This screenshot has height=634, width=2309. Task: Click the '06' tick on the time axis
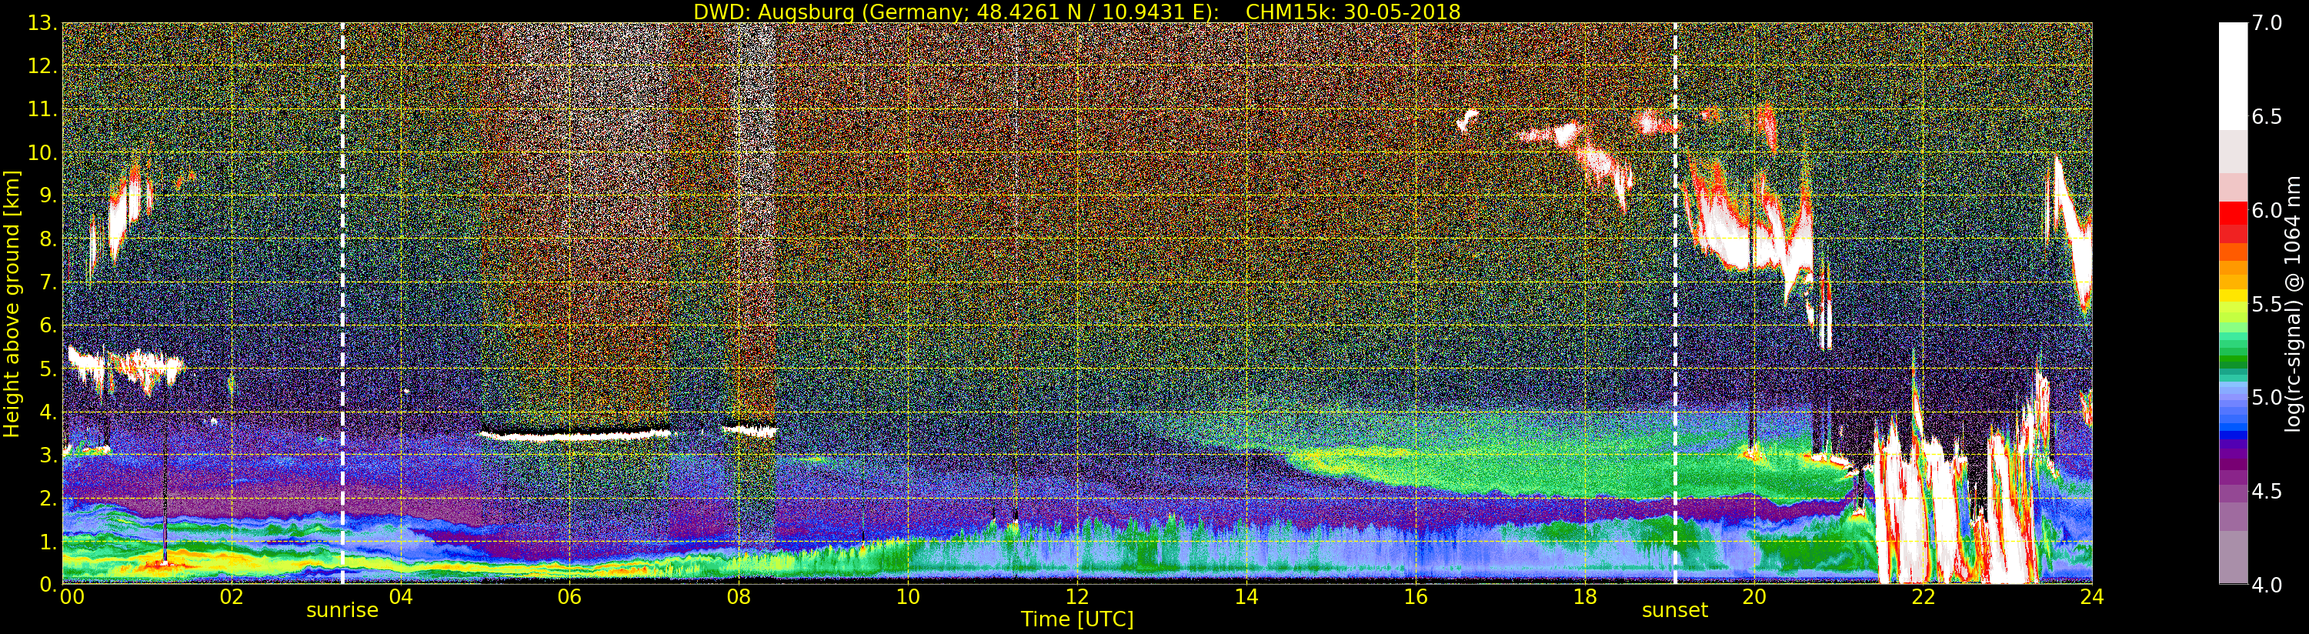click(x=569, y=597)
